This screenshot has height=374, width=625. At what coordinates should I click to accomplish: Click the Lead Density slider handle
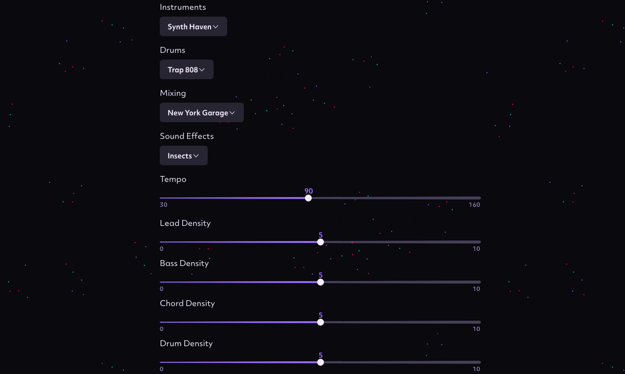click(x=321, y=242)
